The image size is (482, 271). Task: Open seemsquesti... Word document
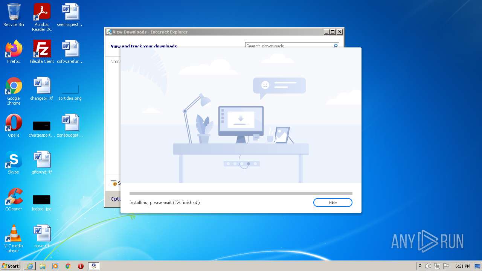70,15
